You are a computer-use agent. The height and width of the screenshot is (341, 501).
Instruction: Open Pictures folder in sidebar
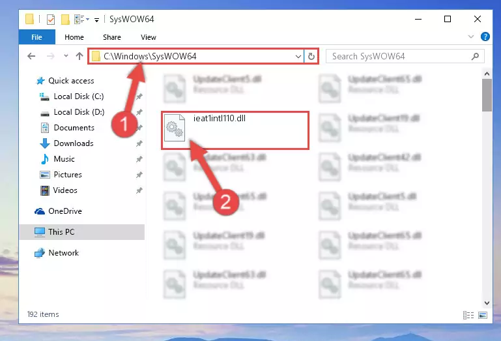click(x=68, y=175)
